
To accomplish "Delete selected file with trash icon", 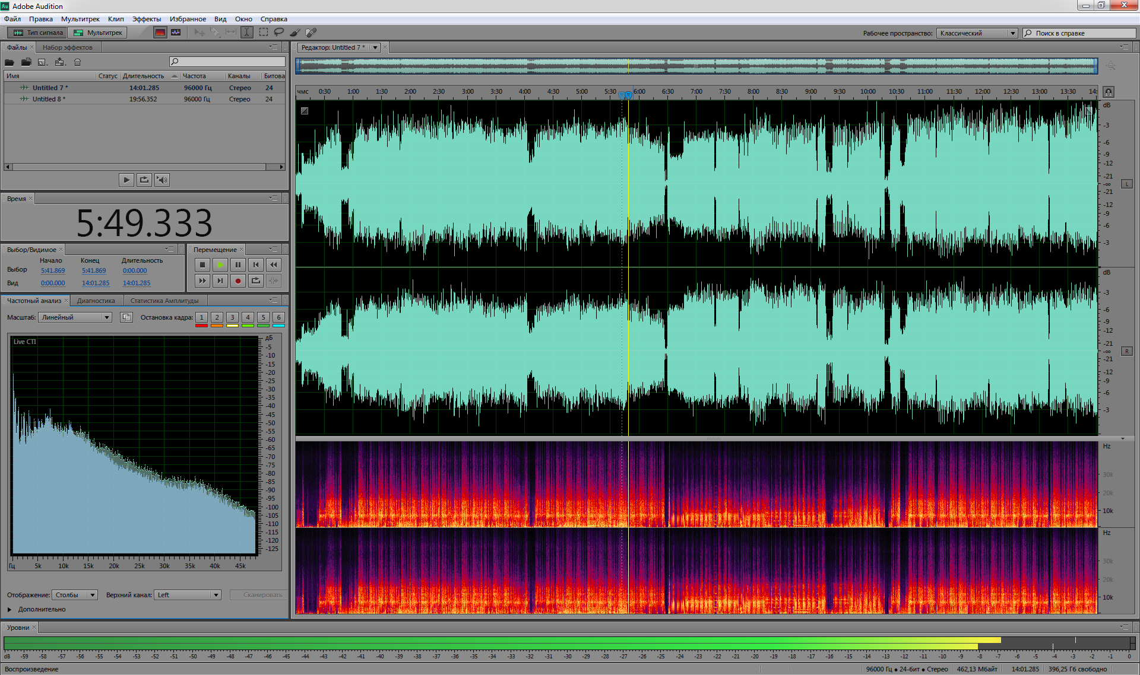I will (77, 62).
